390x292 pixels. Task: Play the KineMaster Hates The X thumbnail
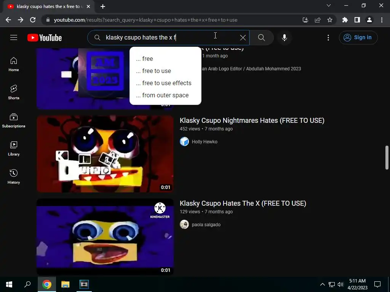(105, 237)
